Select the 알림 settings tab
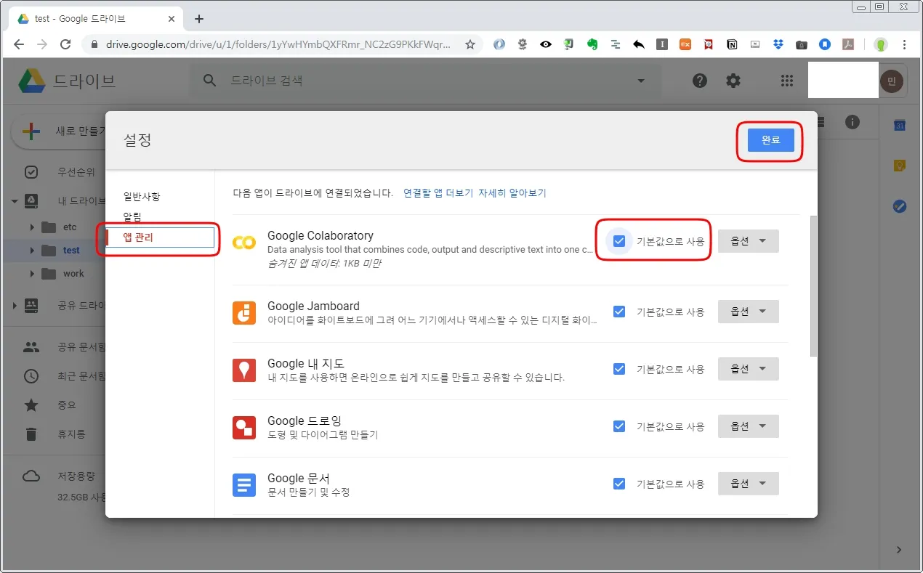Screen dimensions: 923x573 coord(132,216)
